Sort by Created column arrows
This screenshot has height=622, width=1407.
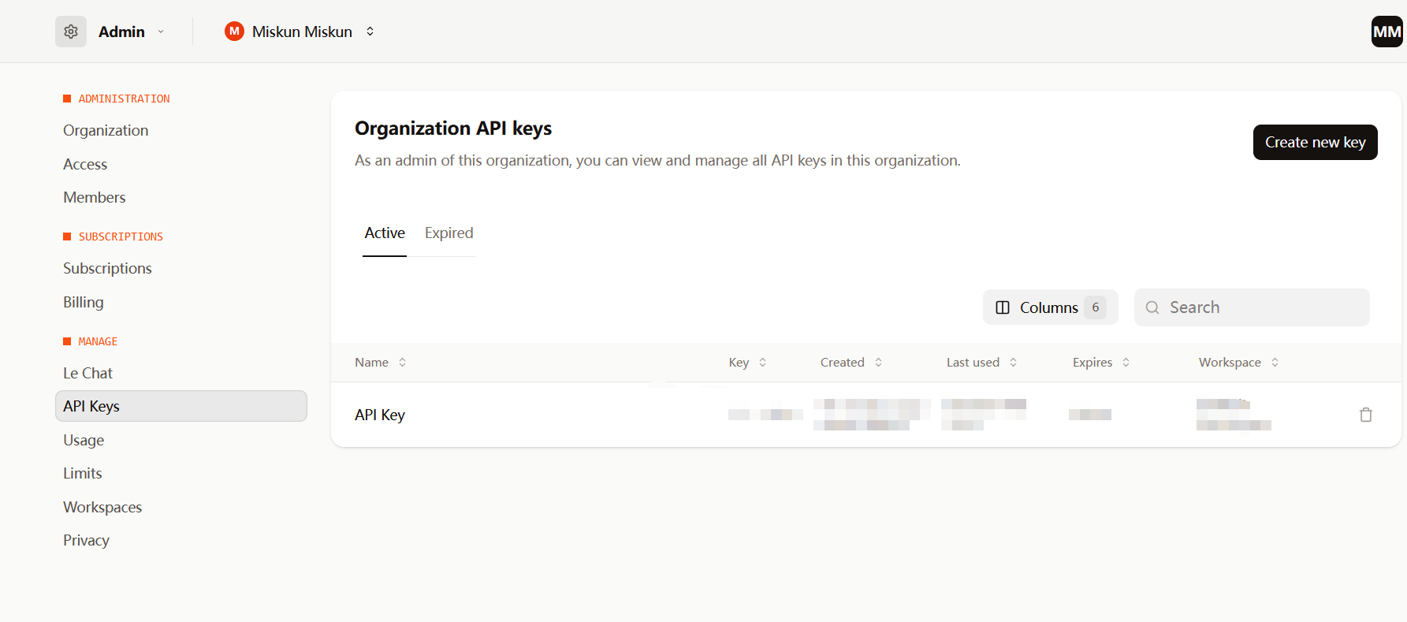tap(878, 363)
